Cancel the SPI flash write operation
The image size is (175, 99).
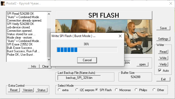coord(87,60)
